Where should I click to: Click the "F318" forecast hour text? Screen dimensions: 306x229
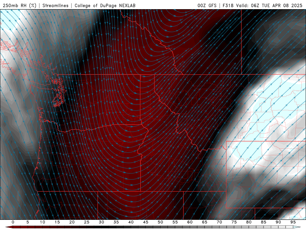[x=228, y=5]
